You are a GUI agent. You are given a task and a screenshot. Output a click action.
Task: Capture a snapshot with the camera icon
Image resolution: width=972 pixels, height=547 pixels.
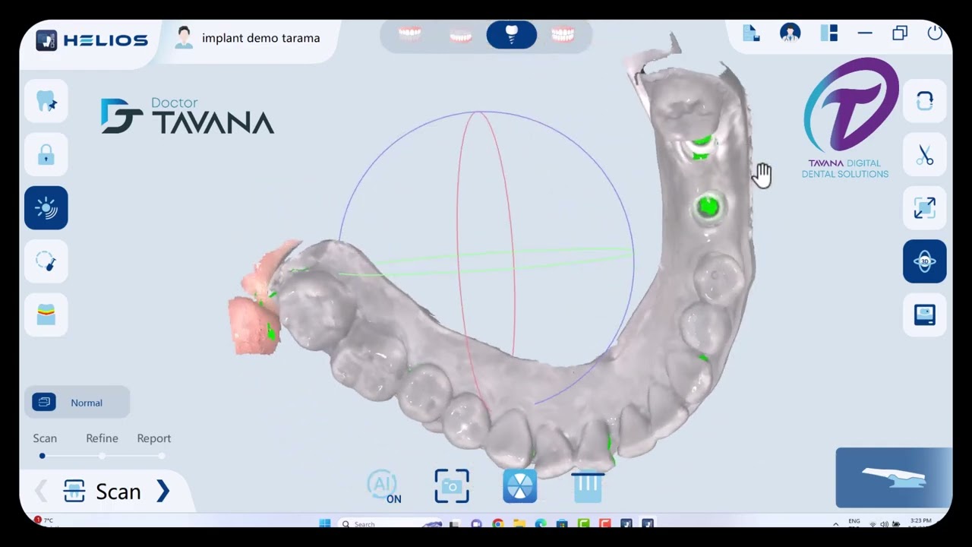click(452, 486)
